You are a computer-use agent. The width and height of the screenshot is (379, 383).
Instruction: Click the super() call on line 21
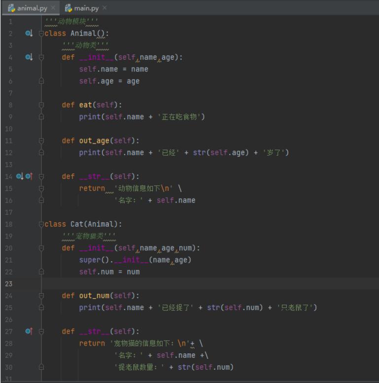[x=90, y=260]
